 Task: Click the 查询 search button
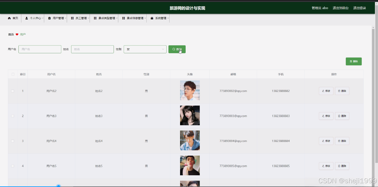point(177,49)
